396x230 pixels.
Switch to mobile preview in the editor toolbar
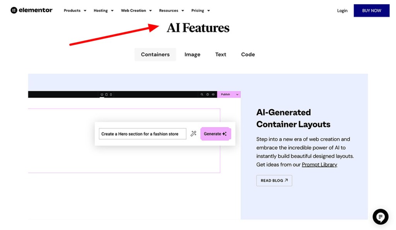click(x=111, y=94)
